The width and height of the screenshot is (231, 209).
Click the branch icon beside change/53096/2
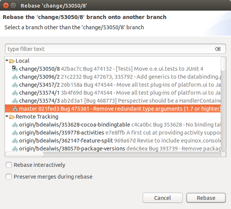pos(15,77)
